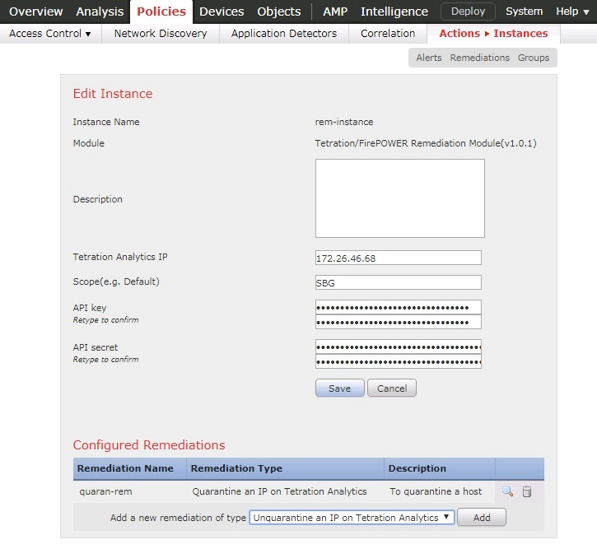The image size is (597, 549).
Task: Click the API key password field
Action: [399, 307]
